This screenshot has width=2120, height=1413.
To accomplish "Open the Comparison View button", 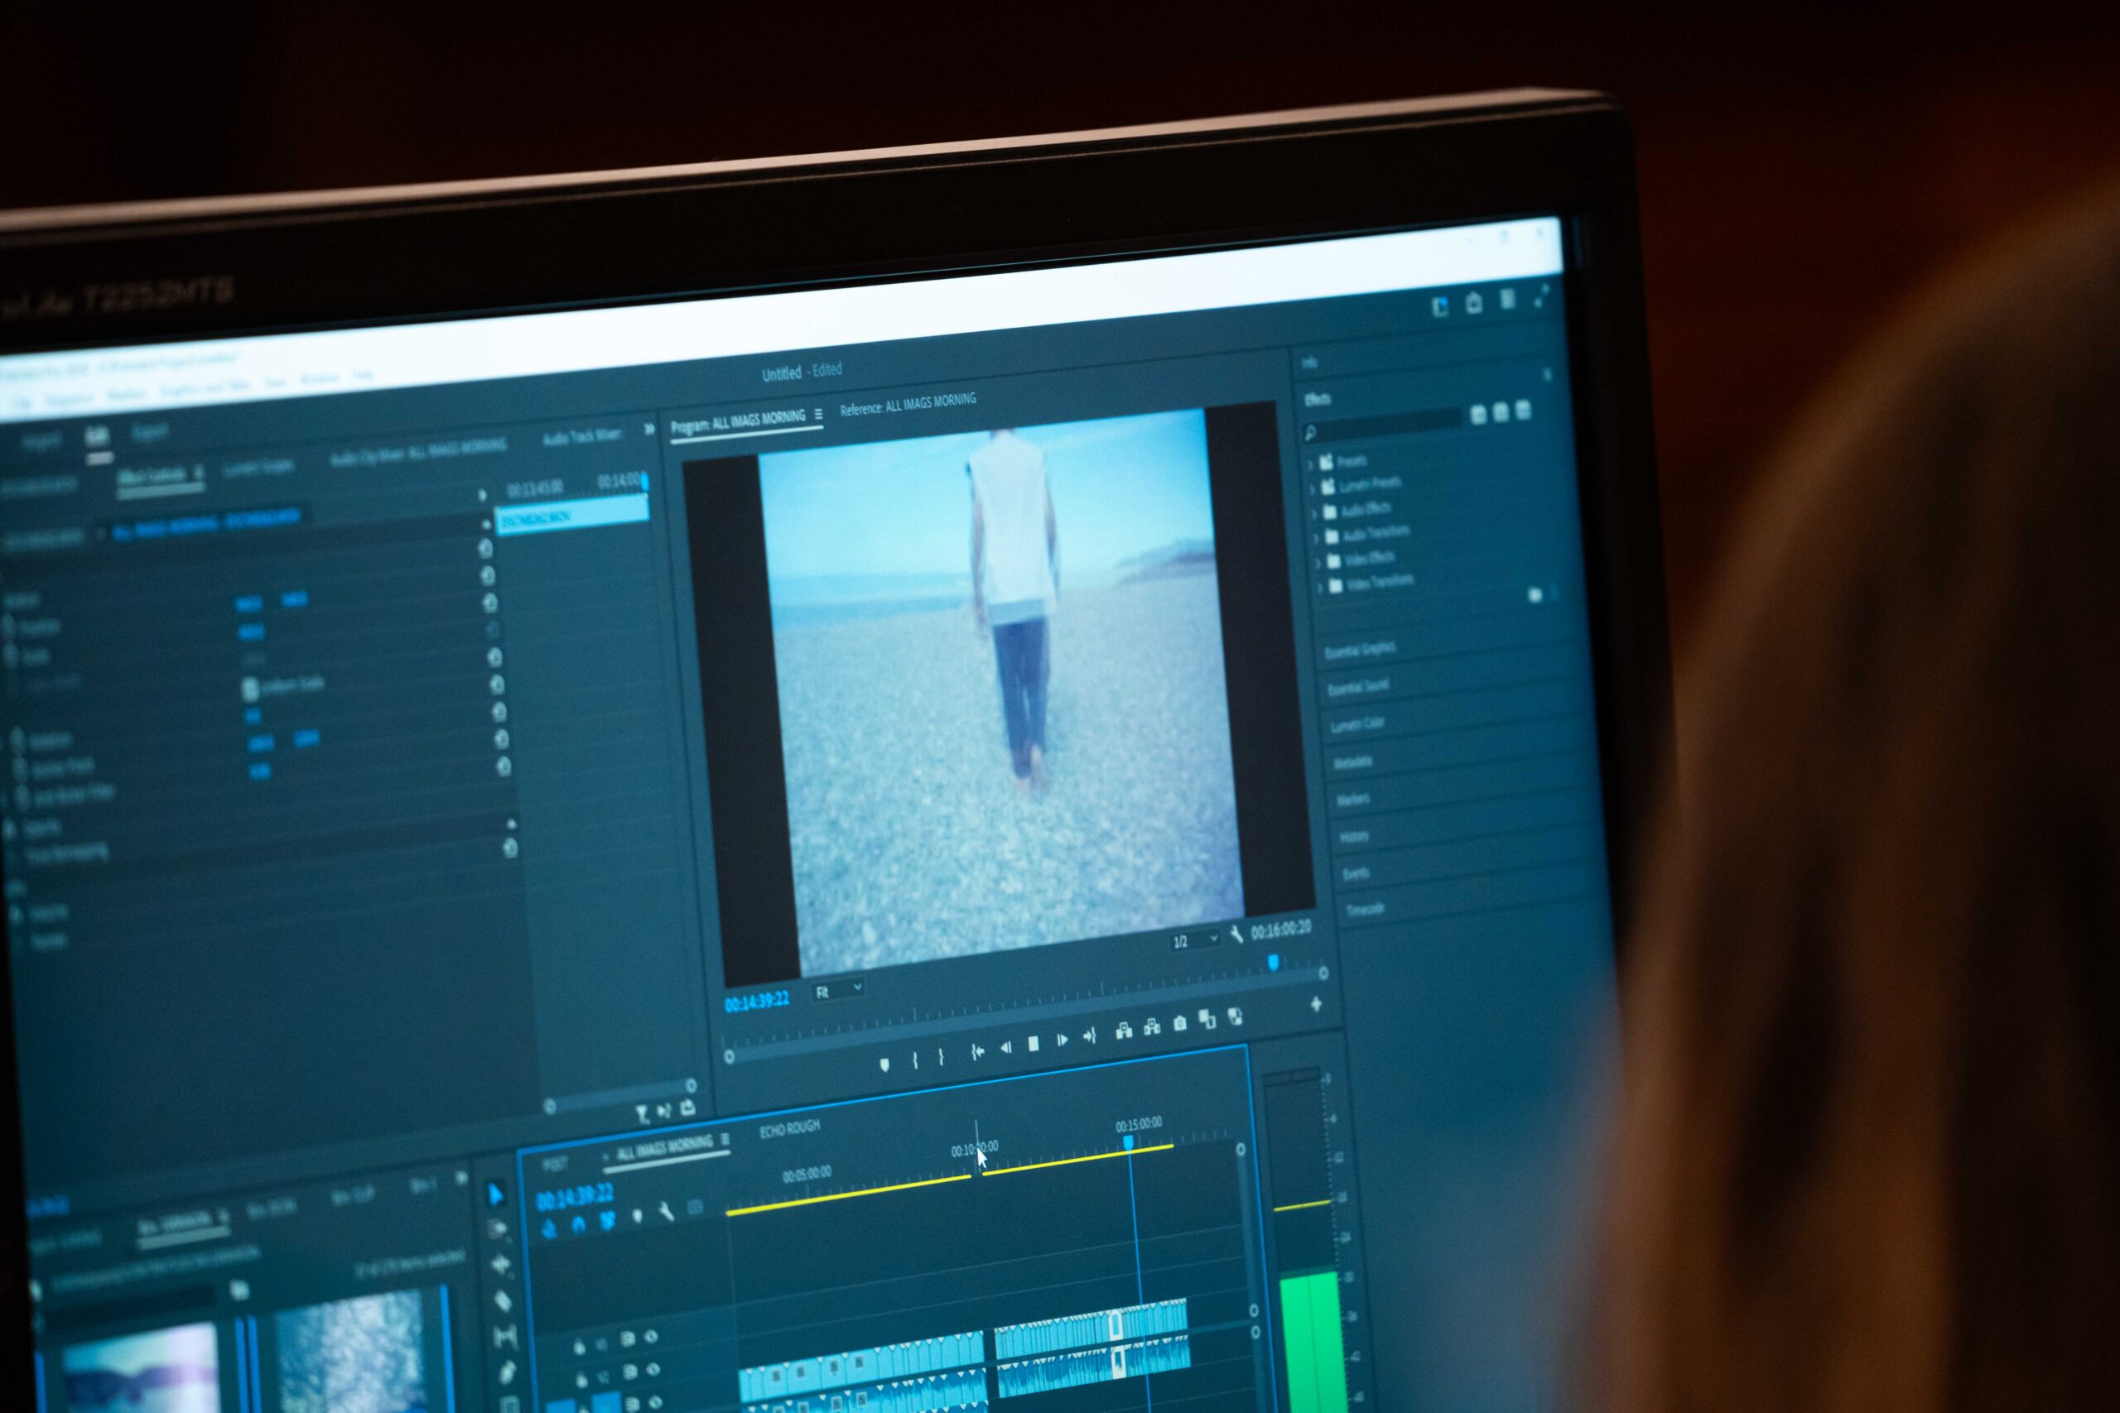I will coord(1208,1020).
